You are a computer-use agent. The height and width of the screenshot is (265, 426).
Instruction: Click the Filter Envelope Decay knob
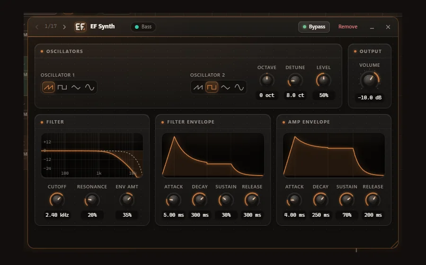coord(200,200)
